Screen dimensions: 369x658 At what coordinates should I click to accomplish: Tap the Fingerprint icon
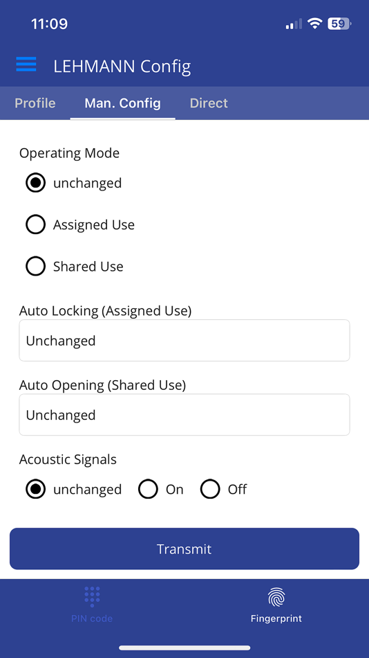[x=276, y=598]
